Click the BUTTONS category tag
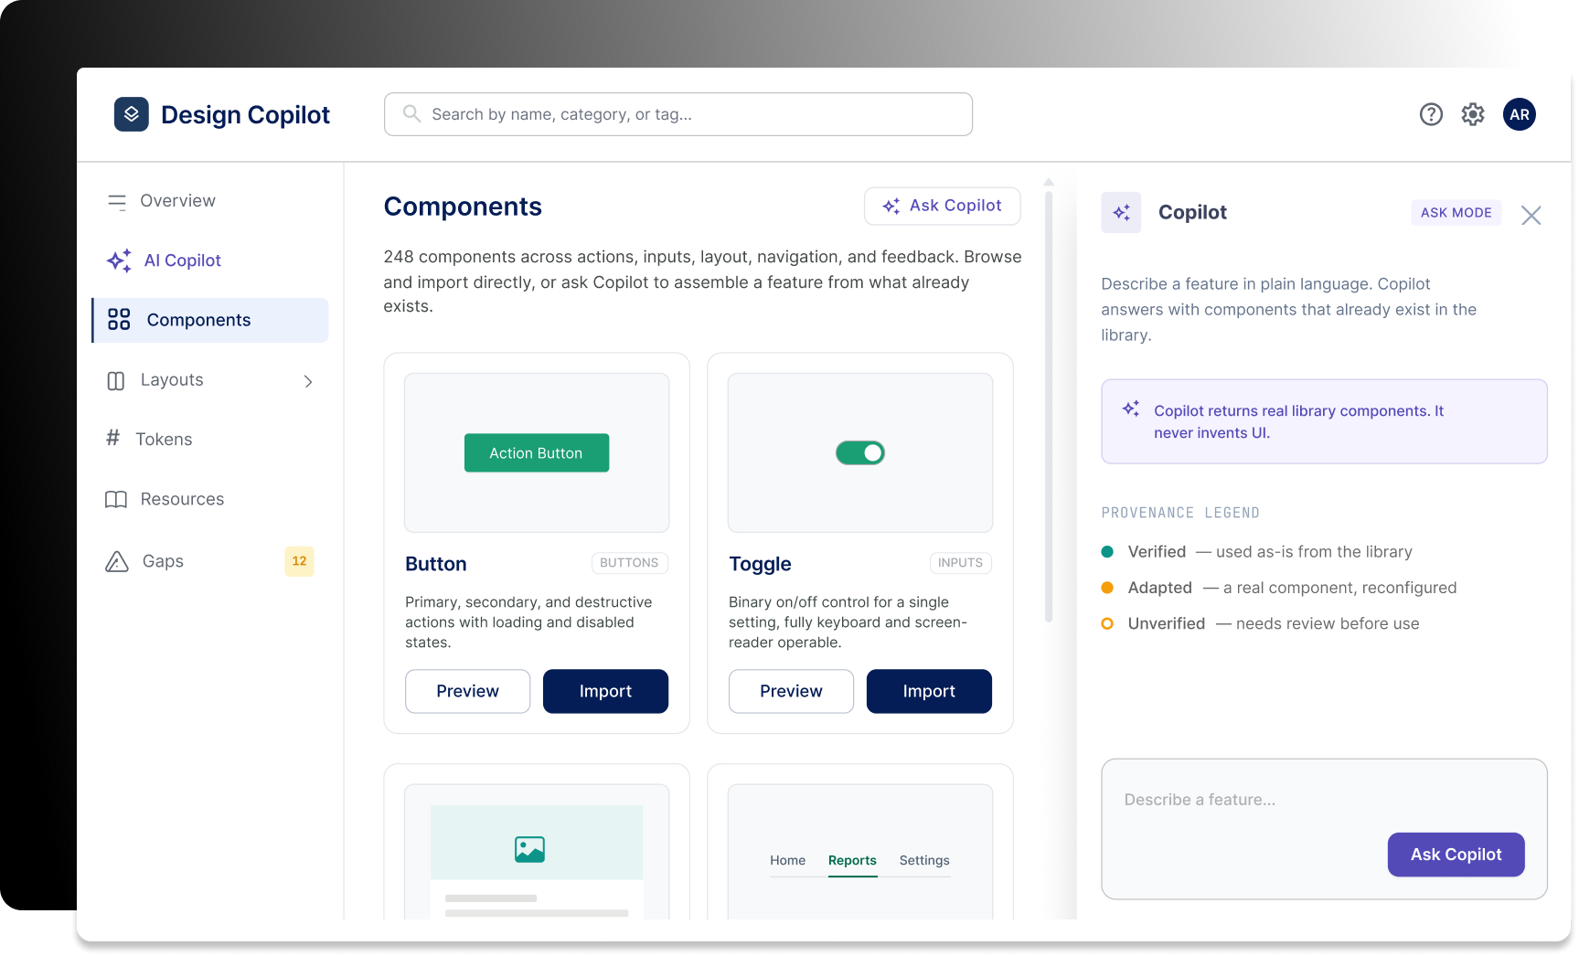This screenshot has width=1579, height=956. click(629, 563)
